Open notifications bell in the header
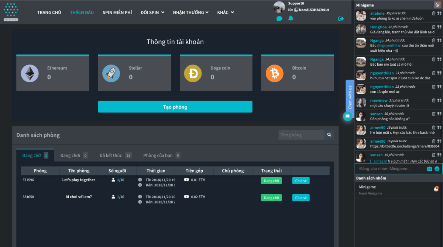This screenshot has height=247, width=443. point(291,18)
